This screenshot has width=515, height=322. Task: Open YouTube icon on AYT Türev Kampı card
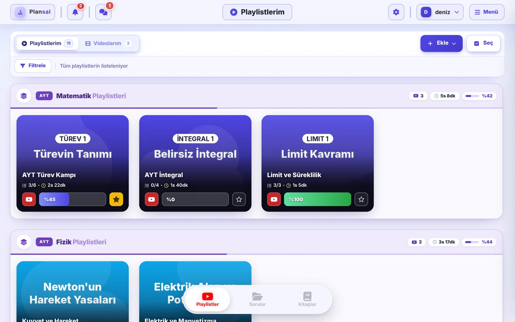(x=29, y=199)
